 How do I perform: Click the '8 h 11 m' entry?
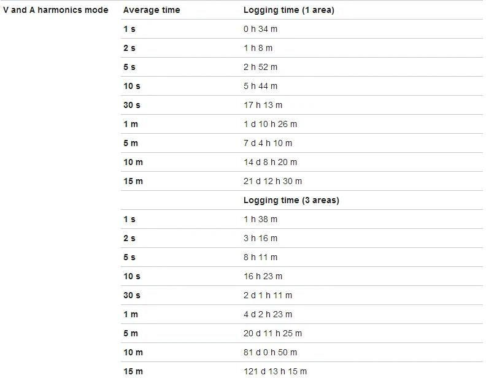260,258
